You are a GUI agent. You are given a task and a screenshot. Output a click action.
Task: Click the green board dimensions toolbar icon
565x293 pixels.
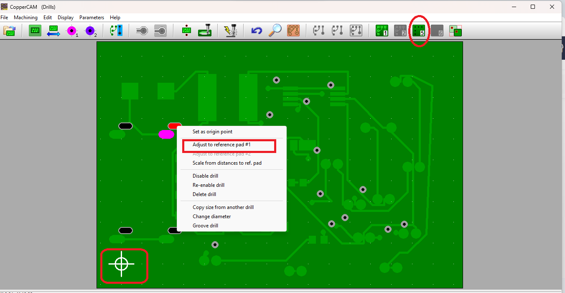(35, 31)
